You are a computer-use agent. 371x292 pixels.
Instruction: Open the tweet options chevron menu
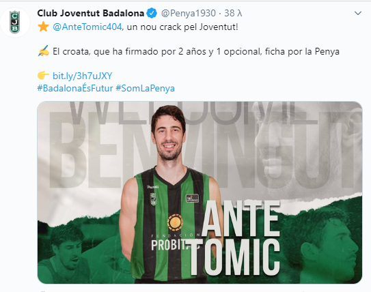358,13
